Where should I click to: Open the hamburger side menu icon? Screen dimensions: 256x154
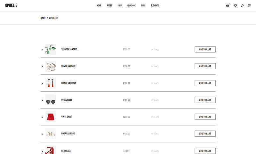pos(249,5)
